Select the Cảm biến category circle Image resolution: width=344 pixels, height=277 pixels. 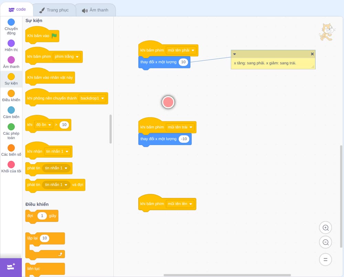tap(11, 110)
